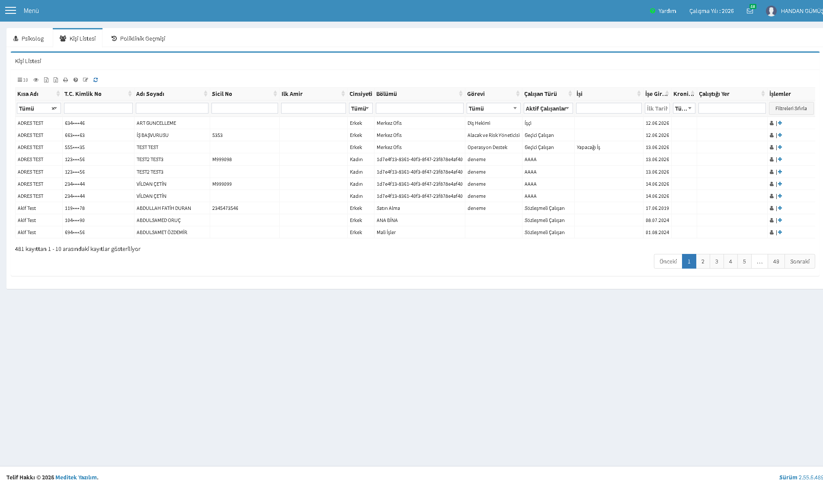Screen dimensions: 823x488
Task: Click the Filtreleri Sıfırla button
Action: (x=791, y=108)
